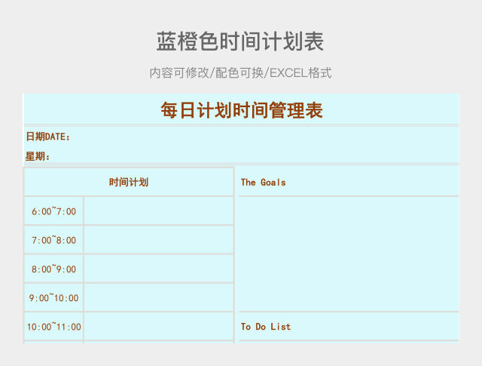Select the 10:00~11:00 time cell
The height and width of the screenshot is (366, 482).
tap(54, 327)
